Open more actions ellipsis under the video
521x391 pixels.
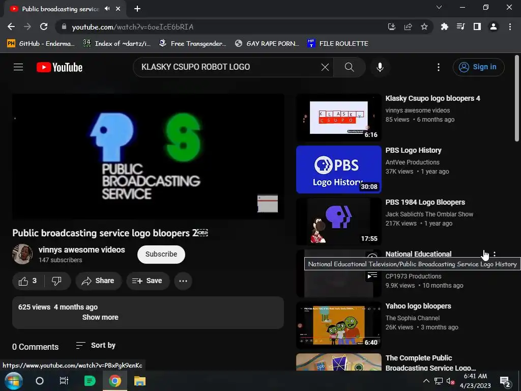pyautogui.click(x=183, y=281)
